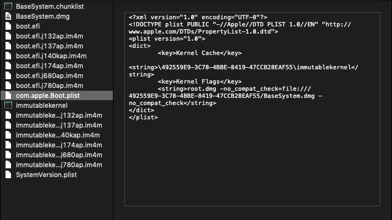Click the Kernel Flags key line in preview
Viewport: 392px width, 220px height.
pos(200,81)
